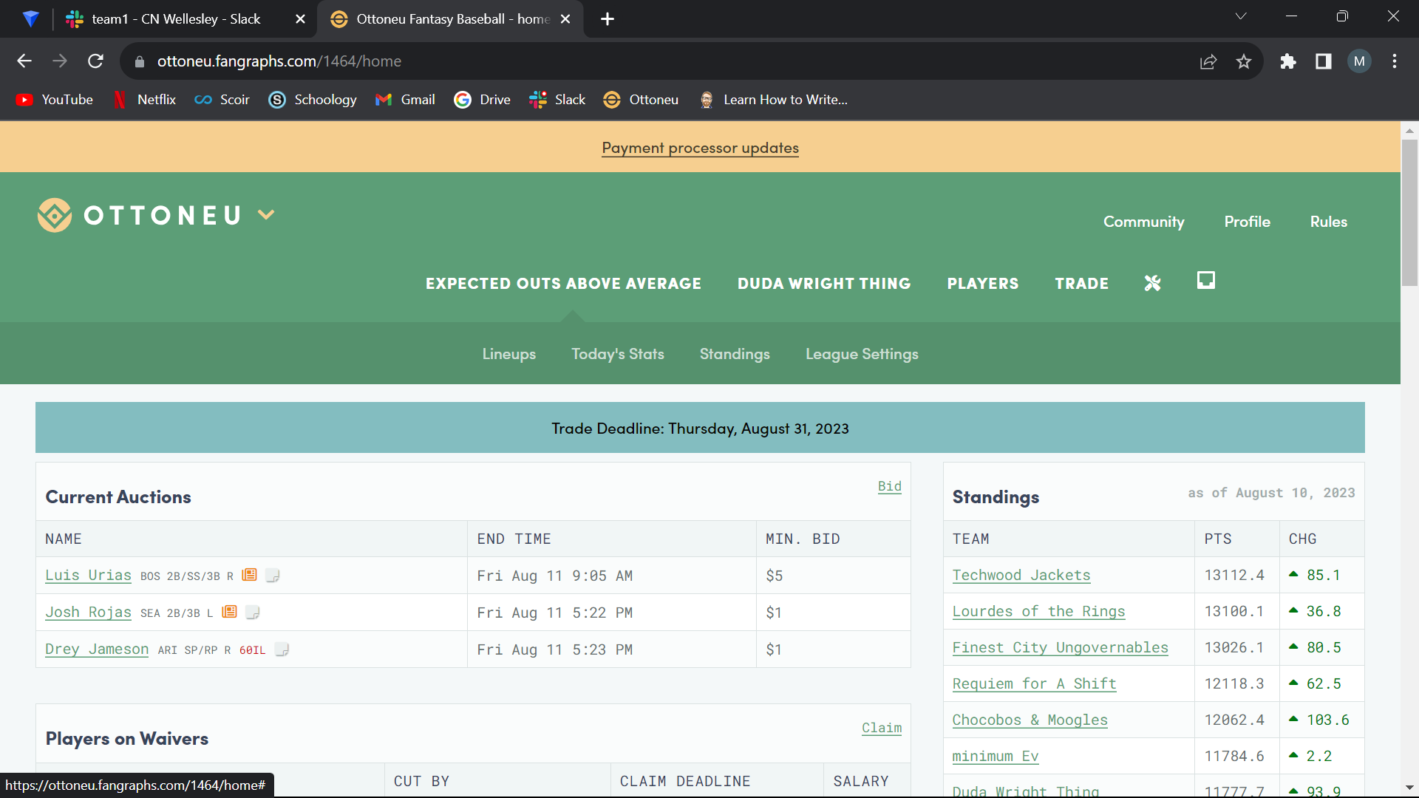
Task: Open Chocobos & Moogles team
Action: tap(1030, 720)
